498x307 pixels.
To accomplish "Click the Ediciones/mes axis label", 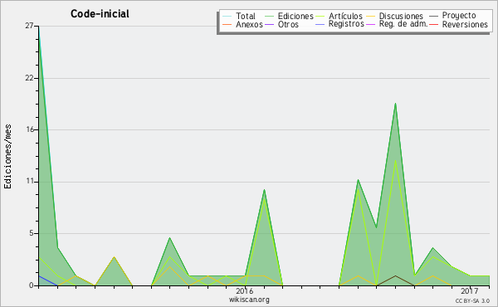I will pyautogui.click(x=7, y=157).
